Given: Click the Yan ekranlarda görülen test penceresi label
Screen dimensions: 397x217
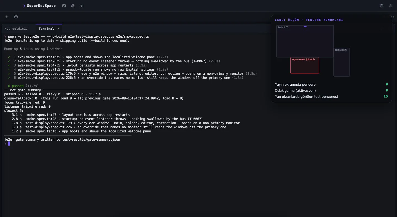Looking at the screenshot, I should click(x=306, y=96).
